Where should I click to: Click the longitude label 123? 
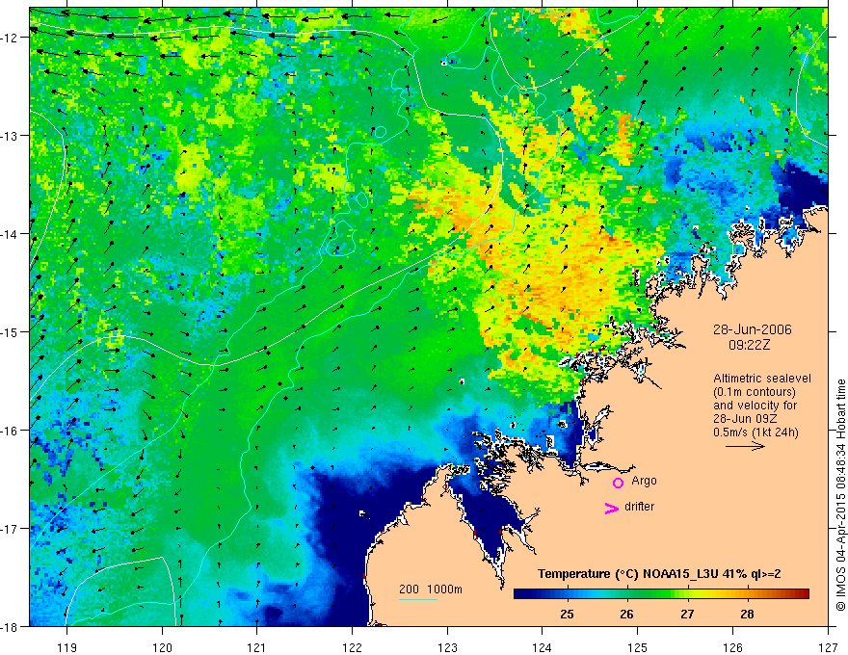click(447, 647)
